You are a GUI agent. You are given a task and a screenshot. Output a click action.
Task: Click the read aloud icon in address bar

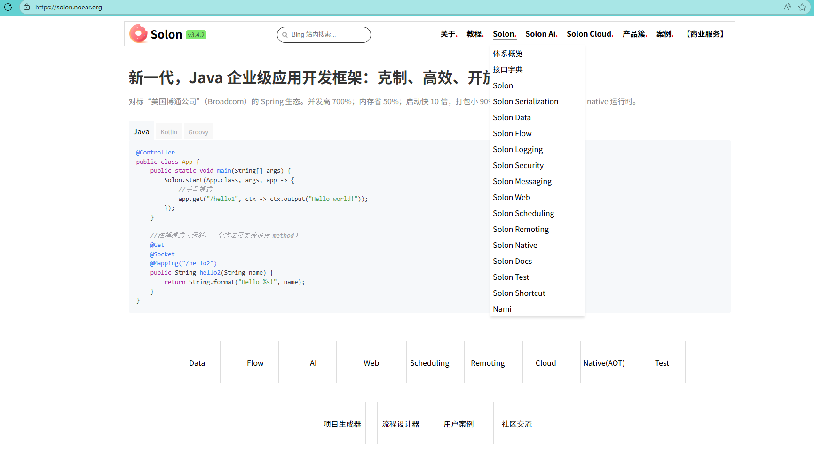click(x=787, y=7)
